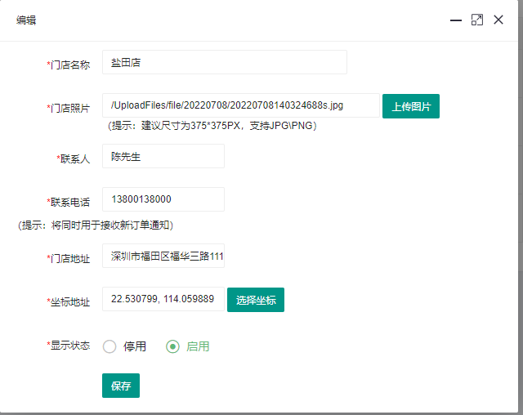Viewport: 523px width, 415px height.
Task: Minimize the 编辑 dialog
Action: point(456,20)
